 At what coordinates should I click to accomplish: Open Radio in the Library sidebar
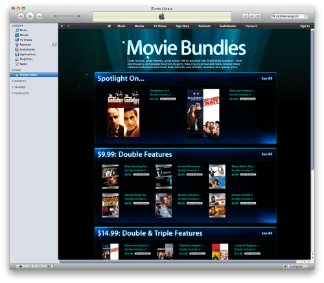[23, 64]
